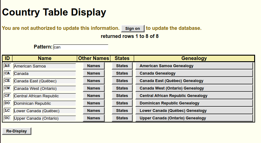Open Names for American Samoa row
This screenshot has height=143, width=261.
coord(94,66)
